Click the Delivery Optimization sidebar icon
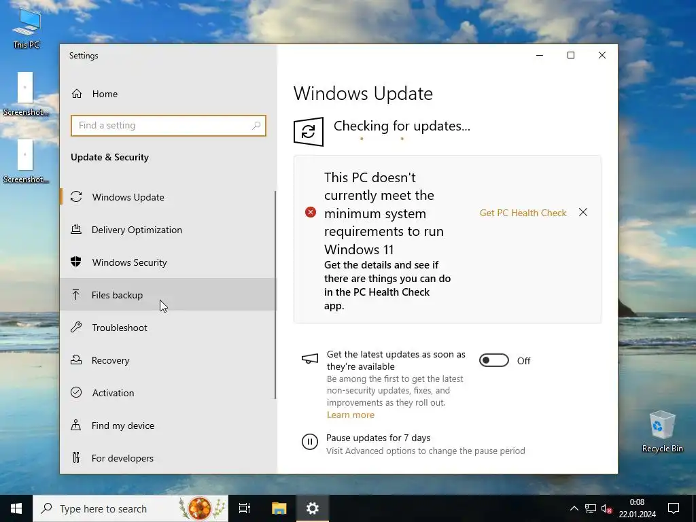The height and width of the screenshot is (522, 696). pyautogui.click(x=76, y=230)
